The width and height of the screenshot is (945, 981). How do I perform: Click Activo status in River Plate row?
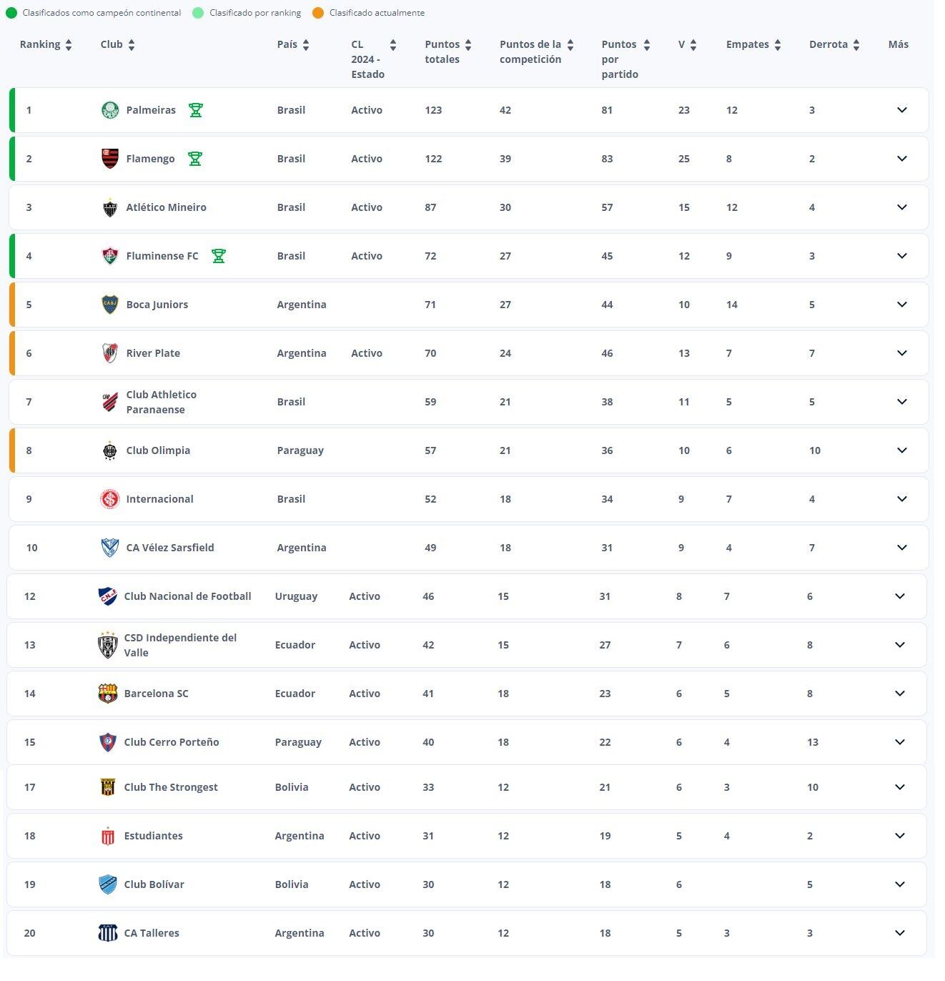pyautogui.click(x=367, y=353)
